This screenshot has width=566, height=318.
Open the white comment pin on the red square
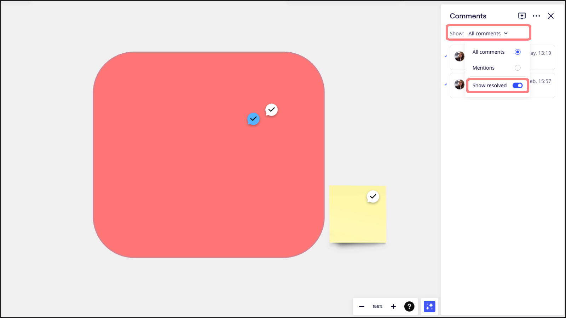pyautogui.click(x=271, y=110)
